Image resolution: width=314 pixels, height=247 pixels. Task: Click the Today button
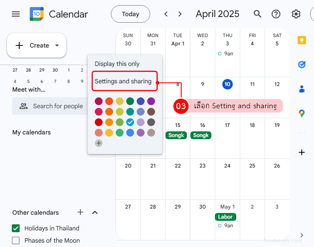[130, 14]
